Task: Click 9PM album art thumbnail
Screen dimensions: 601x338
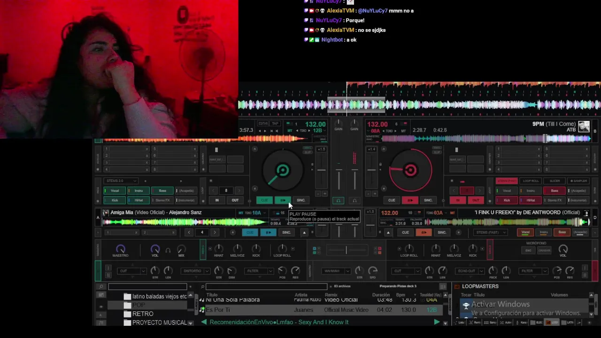Action: click(x=584, y=127)
